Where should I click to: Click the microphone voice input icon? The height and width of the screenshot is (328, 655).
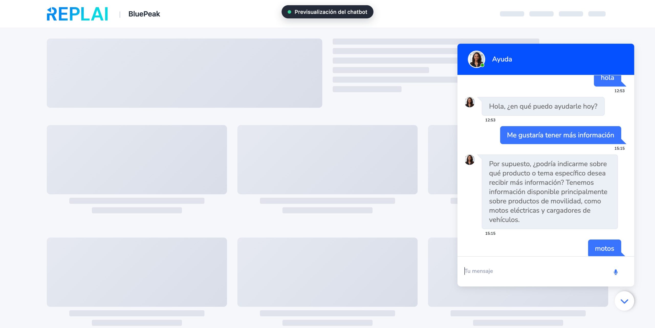616,272
